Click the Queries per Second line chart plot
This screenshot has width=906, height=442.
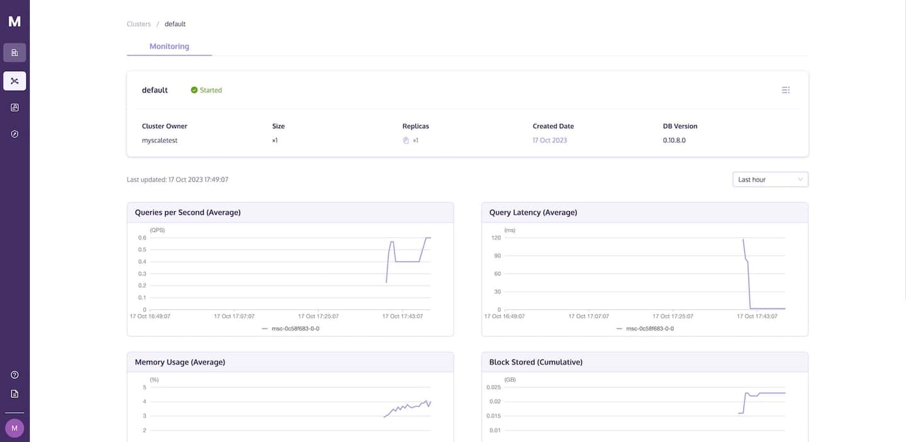click(x=290, y=273)
